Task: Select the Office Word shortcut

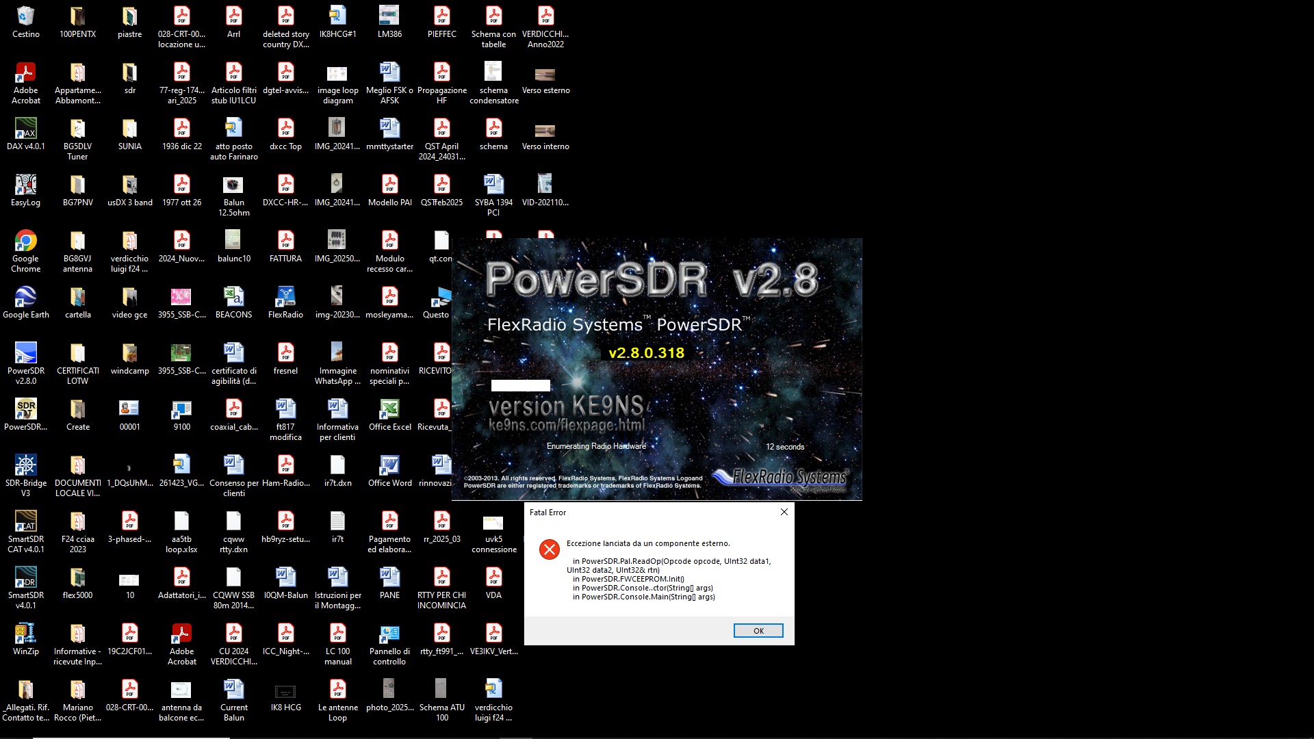Action: [x=390, y=471]
